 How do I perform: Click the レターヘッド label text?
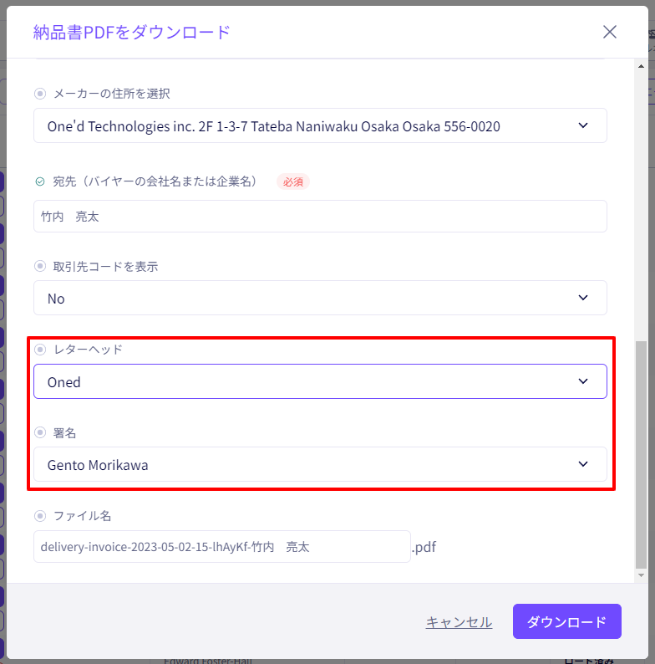pyautogui.click(x=88, y=350)
